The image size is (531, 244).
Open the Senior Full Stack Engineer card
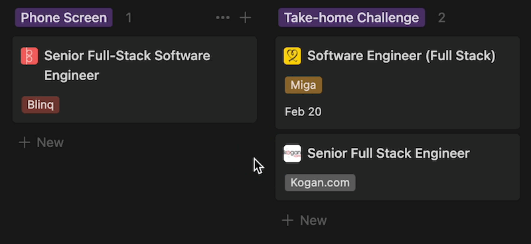click(x=398, y=167)
